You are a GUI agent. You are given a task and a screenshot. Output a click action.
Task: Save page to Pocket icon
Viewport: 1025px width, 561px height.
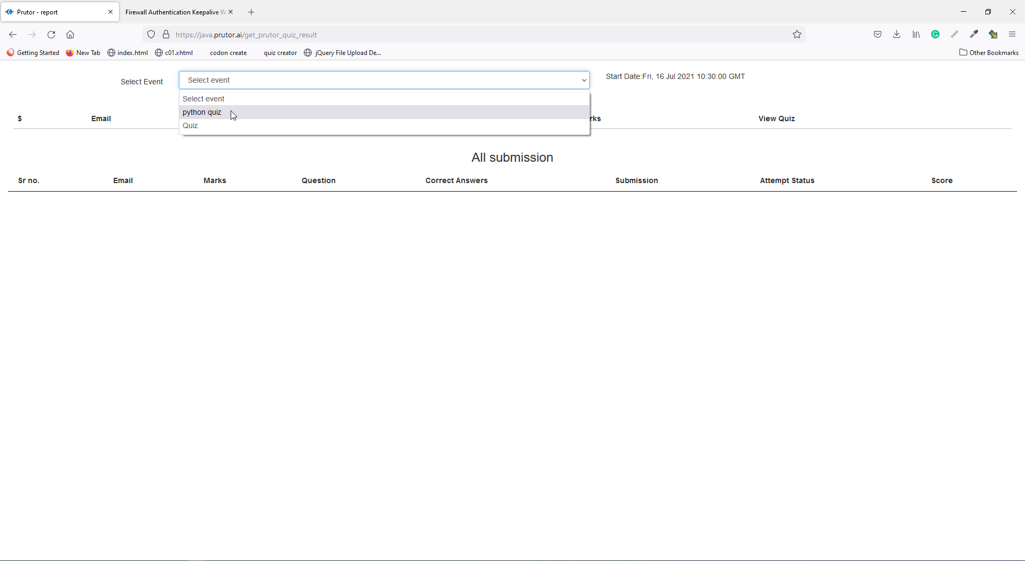pyautogui.click(x=878, y=35)
